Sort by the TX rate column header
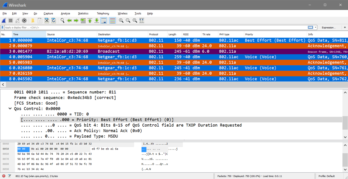This screenshot has height=179, width=348. point(209,34)
